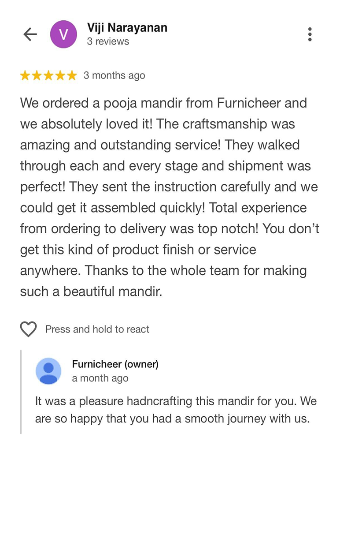Viewport: 340px width, 538px height.
Task: Click the fifth star in the rating
Action: [71, 76]
